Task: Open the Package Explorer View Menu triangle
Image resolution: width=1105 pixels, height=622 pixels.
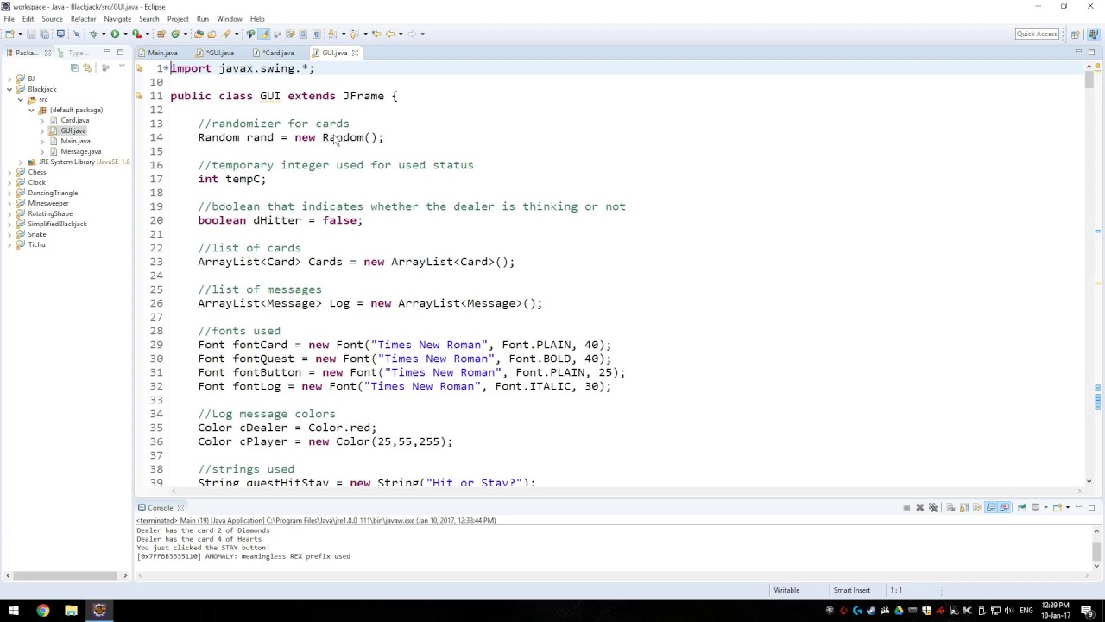Action: coord(121,67)
